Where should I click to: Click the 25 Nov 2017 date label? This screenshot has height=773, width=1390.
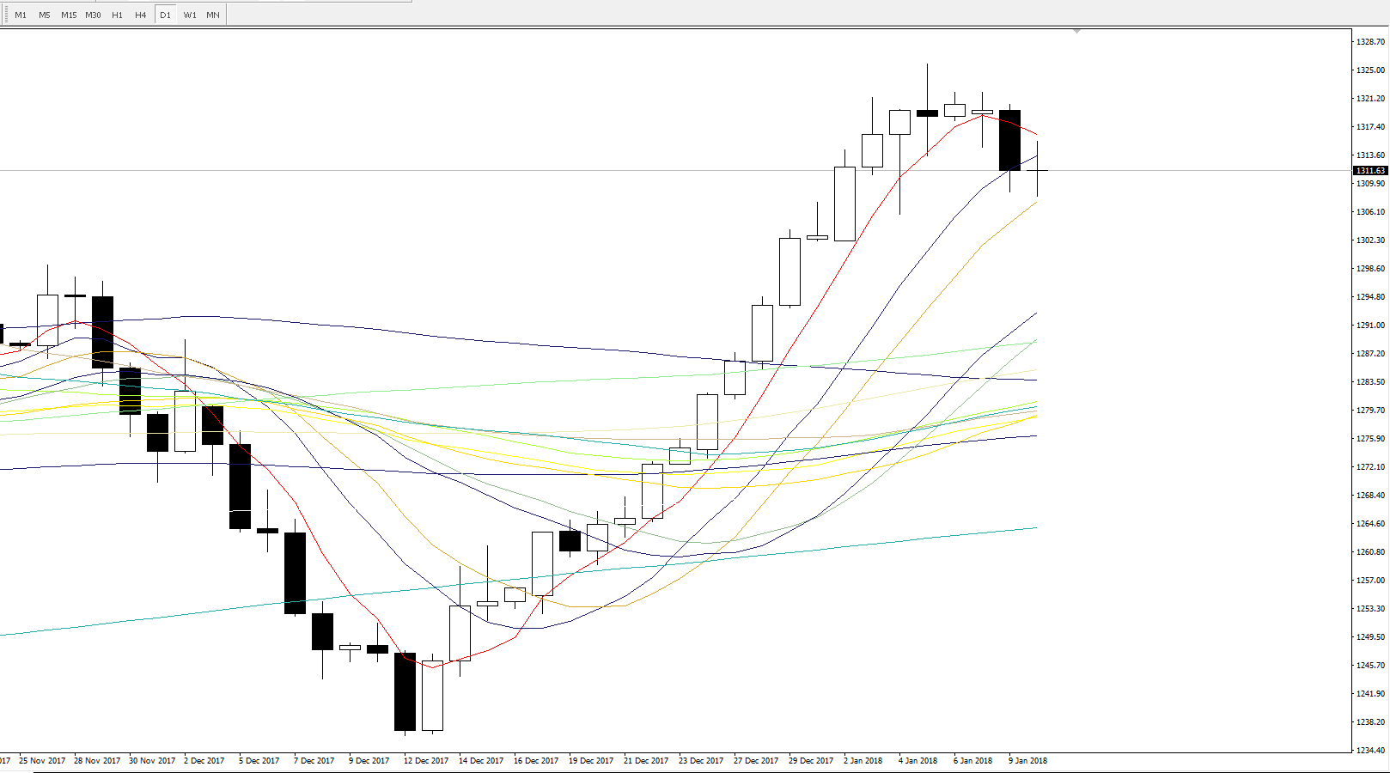(41, 761)
